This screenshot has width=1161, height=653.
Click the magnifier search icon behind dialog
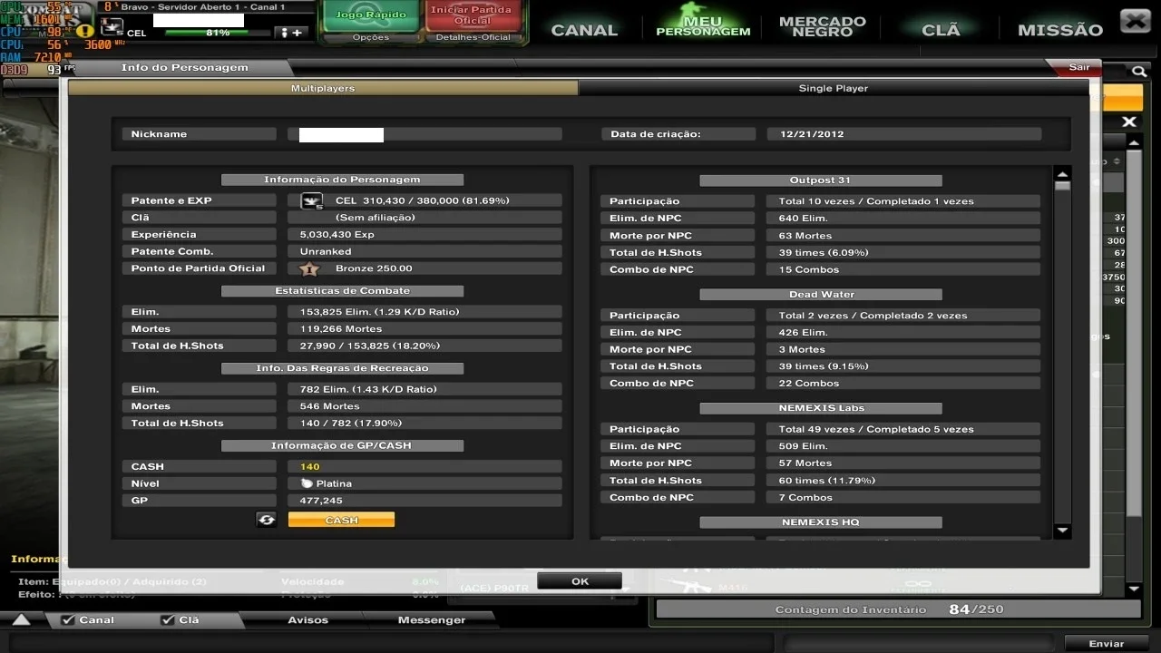(x=1138, y=71)
